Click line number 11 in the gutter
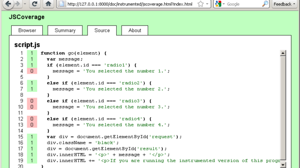The image size is (300, 168). click(x=21, y=113)
